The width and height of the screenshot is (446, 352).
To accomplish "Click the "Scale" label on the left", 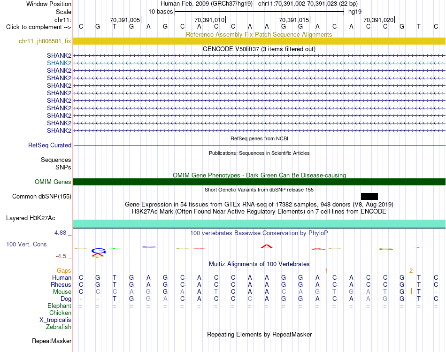I will click(63, 12).
